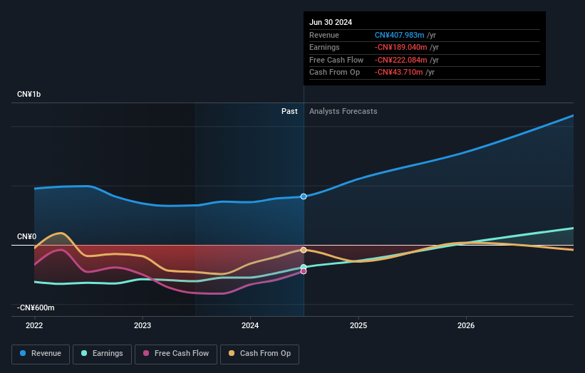Click the pink Free Cash Flow data point
Screen dimensions: 585x373
pyautogui.click(x=304, y=271)
